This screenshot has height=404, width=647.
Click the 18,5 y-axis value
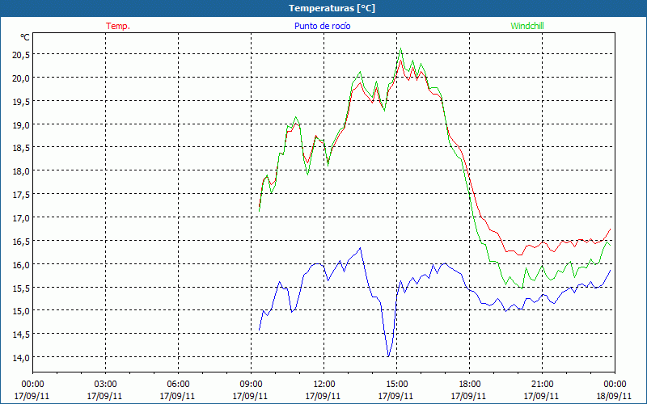pyautogui.click(x=20, y=148)
